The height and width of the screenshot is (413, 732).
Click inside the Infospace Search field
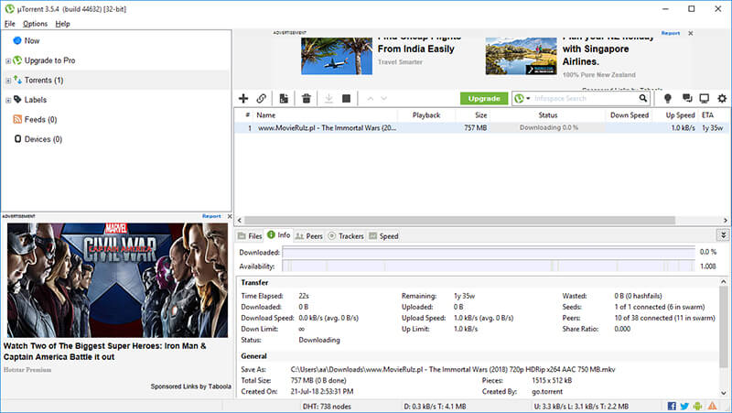pyautogui.click(x=586, y=99)
